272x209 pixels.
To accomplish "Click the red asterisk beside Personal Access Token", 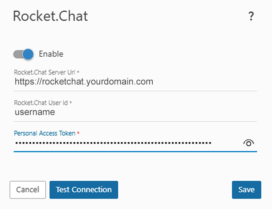I will [x=78, y=134].
